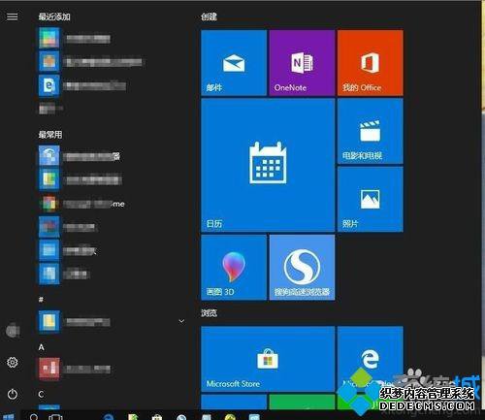Click the A letter index header
Image resolution: width=485 pixels, height=420 pixels.
[42, 347]
